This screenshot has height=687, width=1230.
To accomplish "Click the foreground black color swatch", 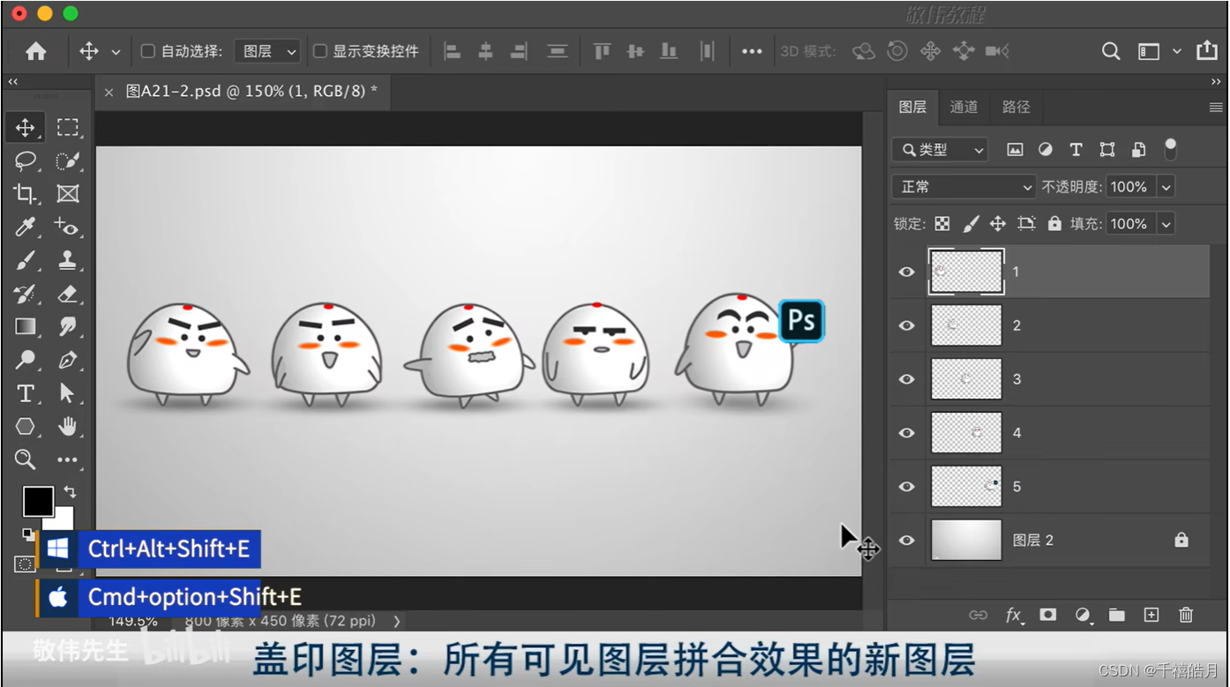I will click(38, 501).
